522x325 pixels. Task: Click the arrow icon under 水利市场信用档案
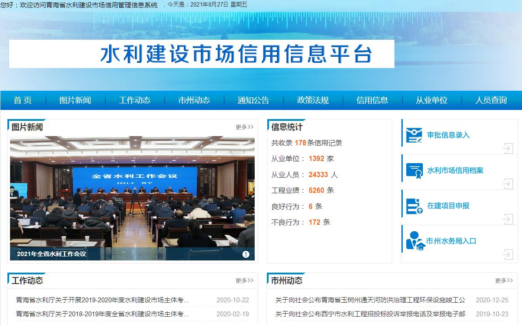[x=508, y=184]
